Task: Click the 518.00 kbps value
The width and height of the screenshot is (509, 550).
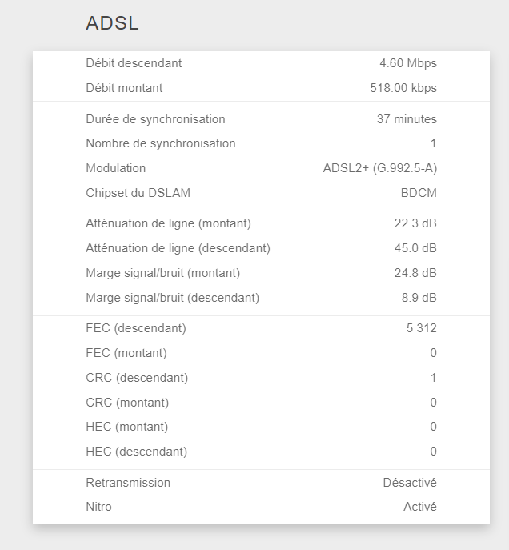Action: click(403, 88)
